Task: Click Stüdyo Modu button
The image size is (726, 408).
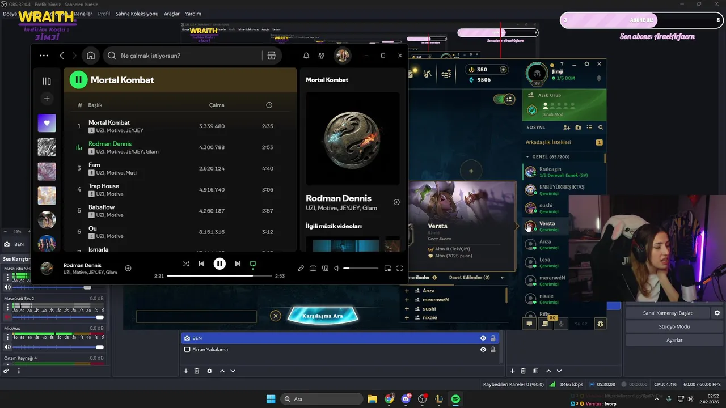Action: [x=674, y=326]
